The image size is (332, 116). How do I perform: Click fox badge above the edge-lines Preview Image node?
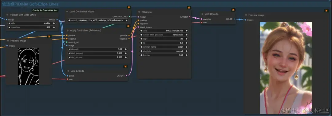click(49, 37)
